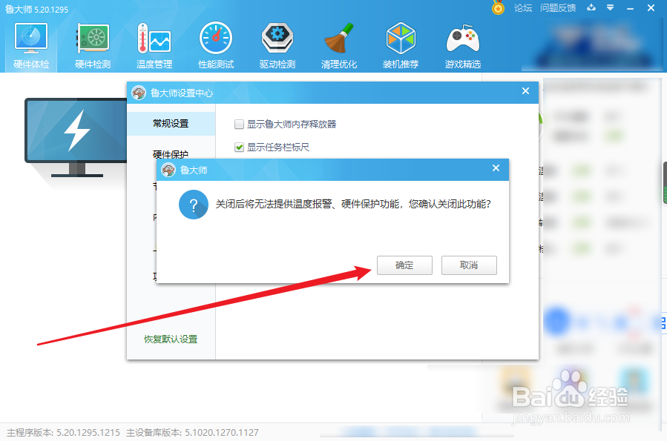This screenshot has height=441, width=667.
Task: Close the 鲁大师 confirmation dialog
Action: click(x=496, y=168)
